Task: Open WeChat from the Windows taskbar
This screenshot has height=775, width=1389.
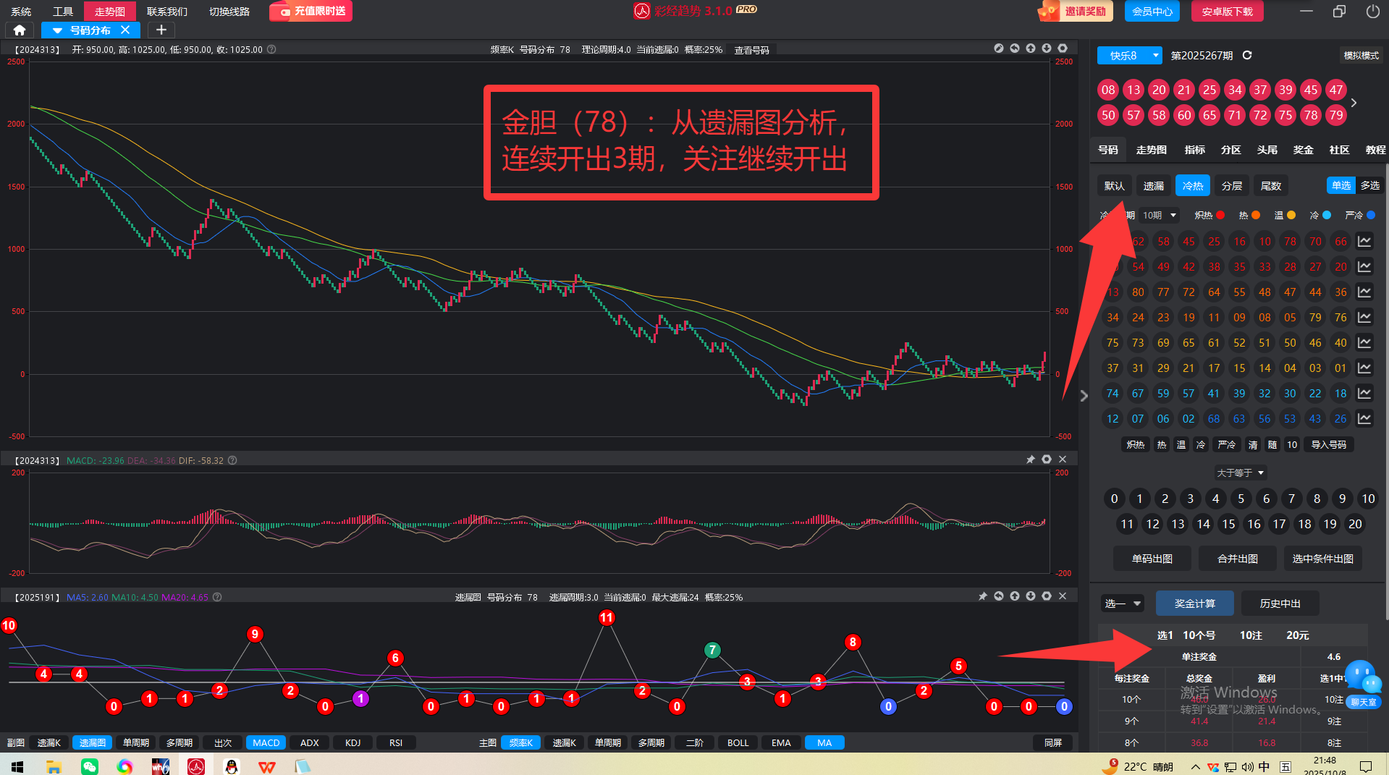Action: point(90,766)
